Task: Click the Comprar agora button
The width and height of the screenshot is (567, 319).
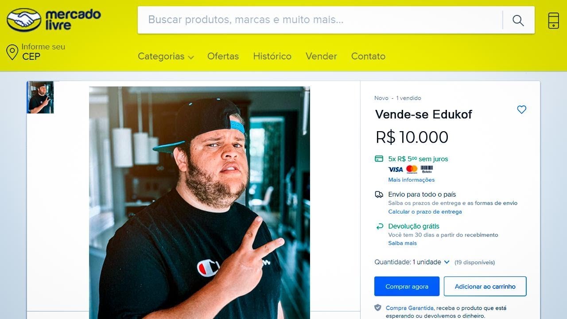Action: click(x=407, y=286)
